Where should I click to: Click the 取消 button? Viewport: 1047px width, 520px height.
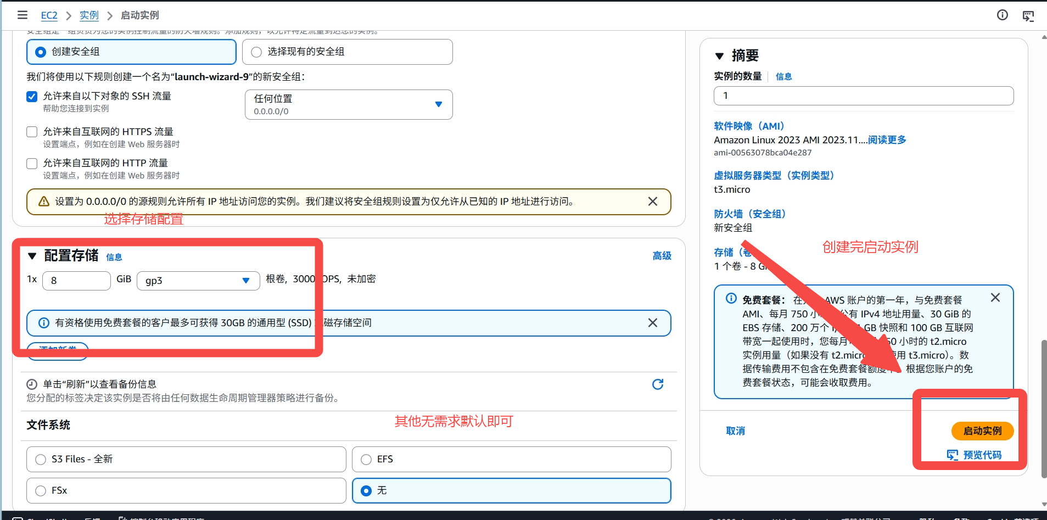click(736, 431)
